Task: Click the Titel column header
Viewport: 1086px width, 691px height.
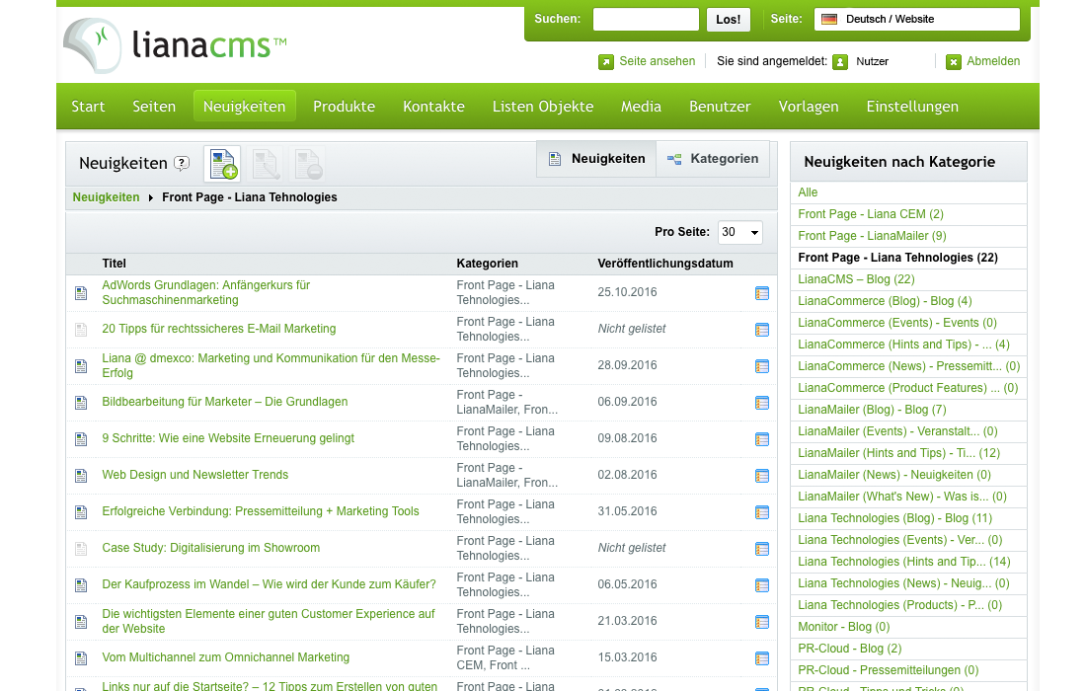Action: coord(115,264)
